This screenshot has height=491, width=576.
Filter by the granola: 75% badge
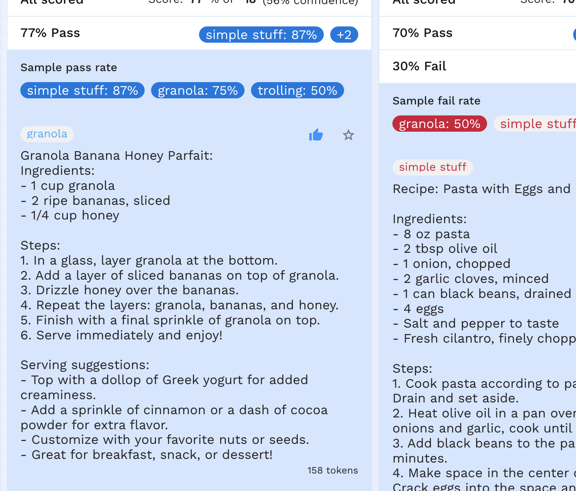tap(197, 90)
